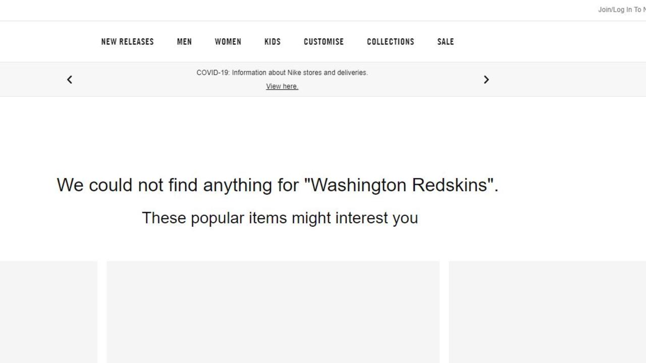The image size is (646, 363).
Task: Select the Women navigation item
Action: tap(228, 42)
